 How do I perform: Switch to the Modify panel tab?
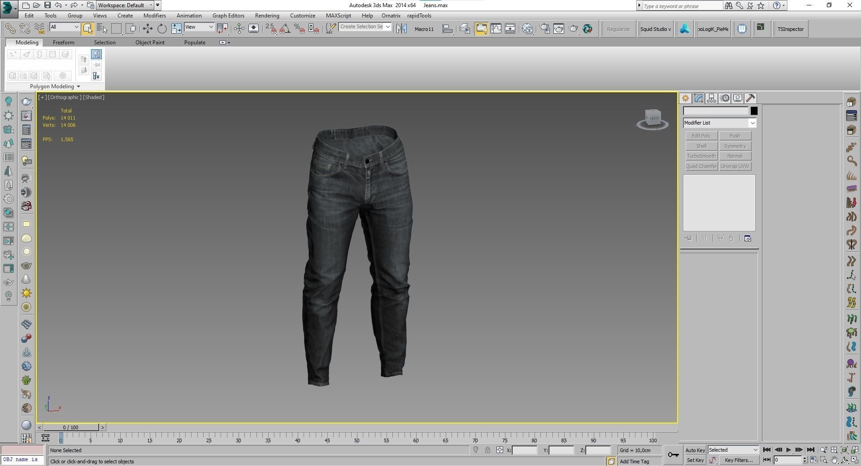(x=698, y=98)
